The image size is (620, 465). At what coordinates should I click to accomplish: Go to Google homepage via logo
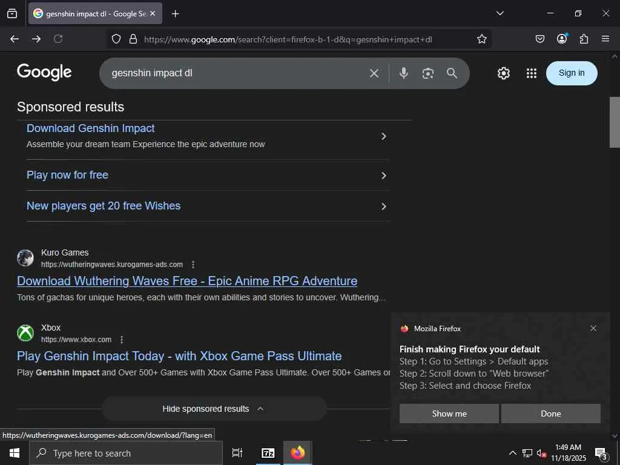click(x=44, y=73)
